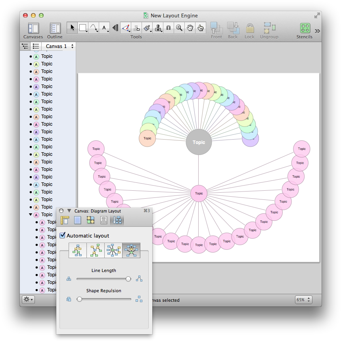Select the Rubber Stamp tool

tap(158, 28)
